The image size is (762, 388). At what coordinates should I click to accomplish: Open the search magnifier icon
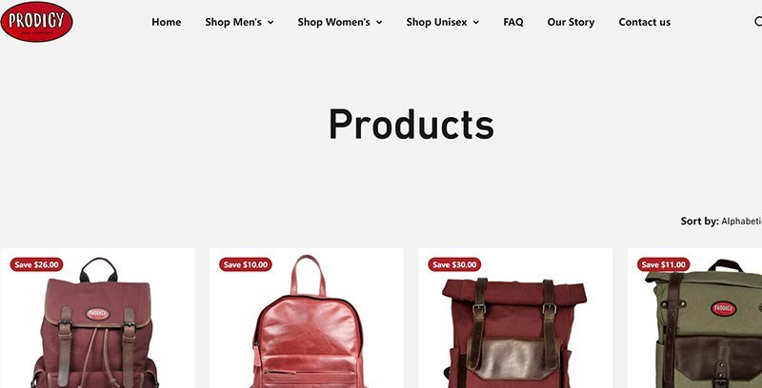click(x=758, y=21)
